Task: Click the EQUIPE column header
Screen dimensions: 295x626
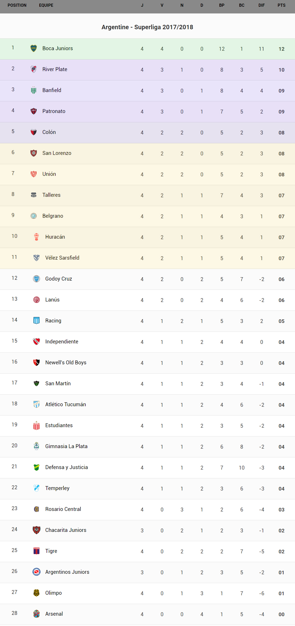Action: coord(46,5)
